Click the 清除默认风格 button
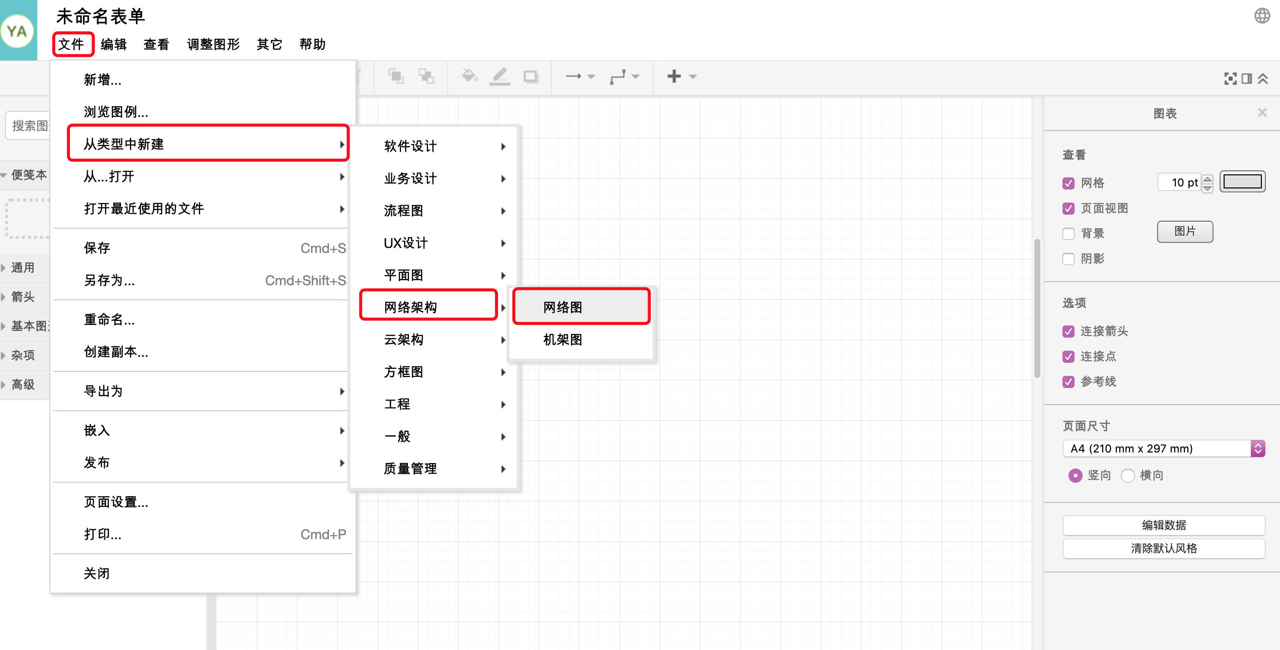This screenshot has width=1280, height=650. [x=1162, y=547]
